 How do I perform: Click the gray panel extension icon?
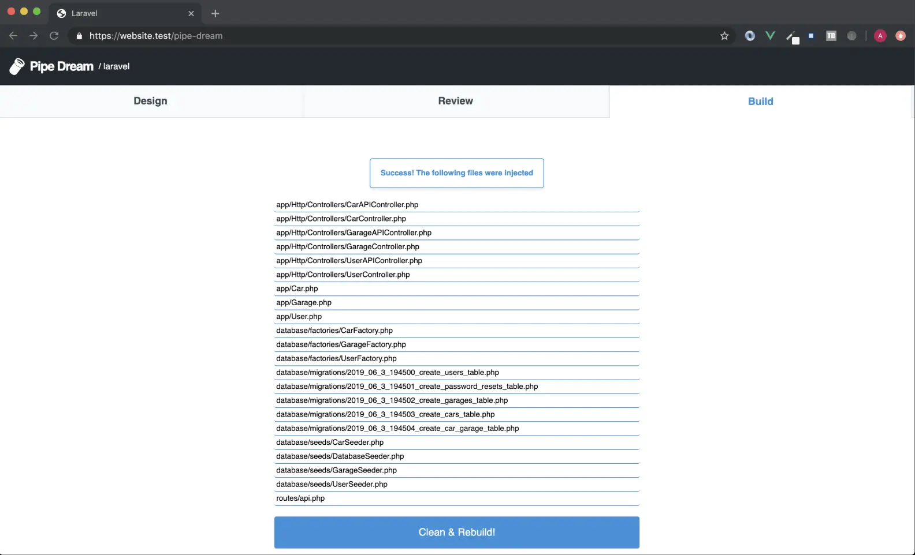[831, 36]
